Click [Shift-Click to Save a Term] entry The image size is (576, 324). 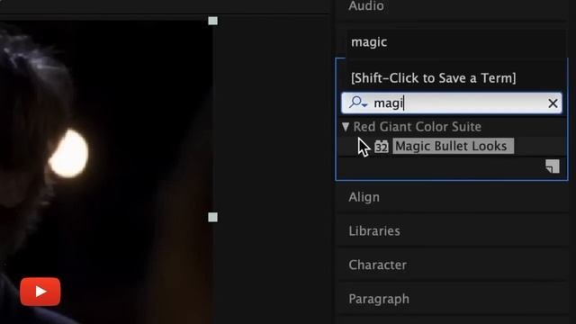coord(434,78)
